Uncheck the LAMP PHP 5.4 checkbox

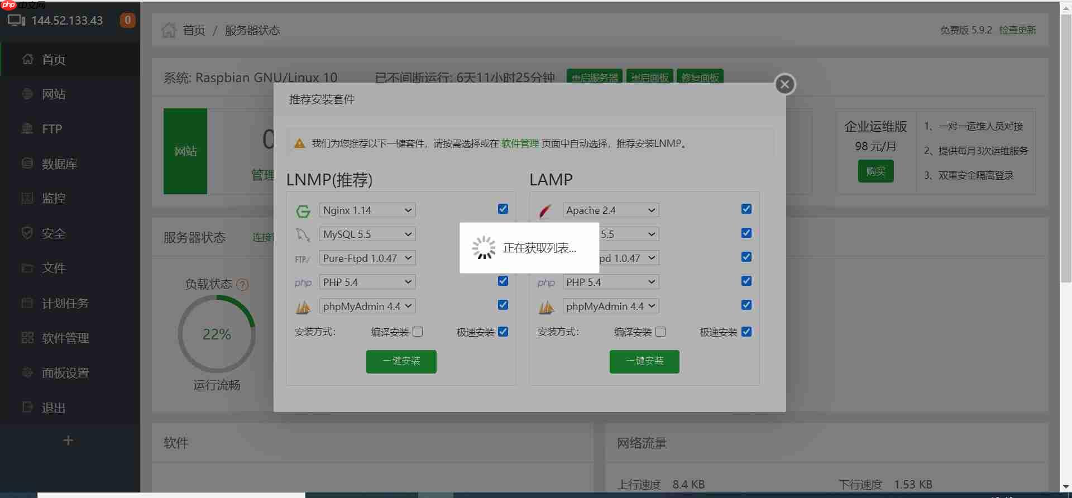pyautogui.click(x=746, y=281)
